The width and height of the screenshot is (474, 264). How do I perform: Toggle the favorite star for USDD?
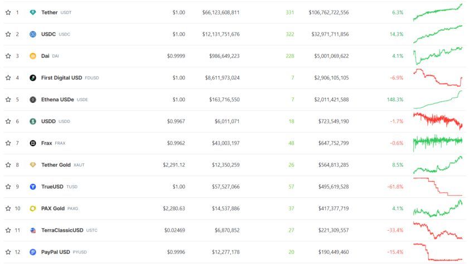pyautogui.click(x=8, y=121)
